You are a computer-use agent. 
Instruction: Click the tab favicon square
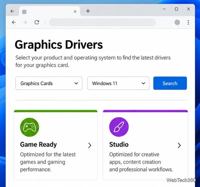[x=24, y=12]
